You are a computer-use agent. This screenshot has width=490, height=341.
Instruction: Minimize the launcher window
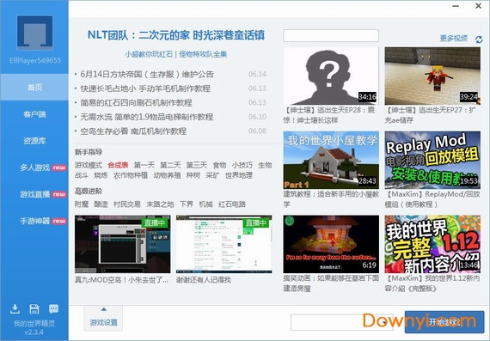(x=456, y=6)
